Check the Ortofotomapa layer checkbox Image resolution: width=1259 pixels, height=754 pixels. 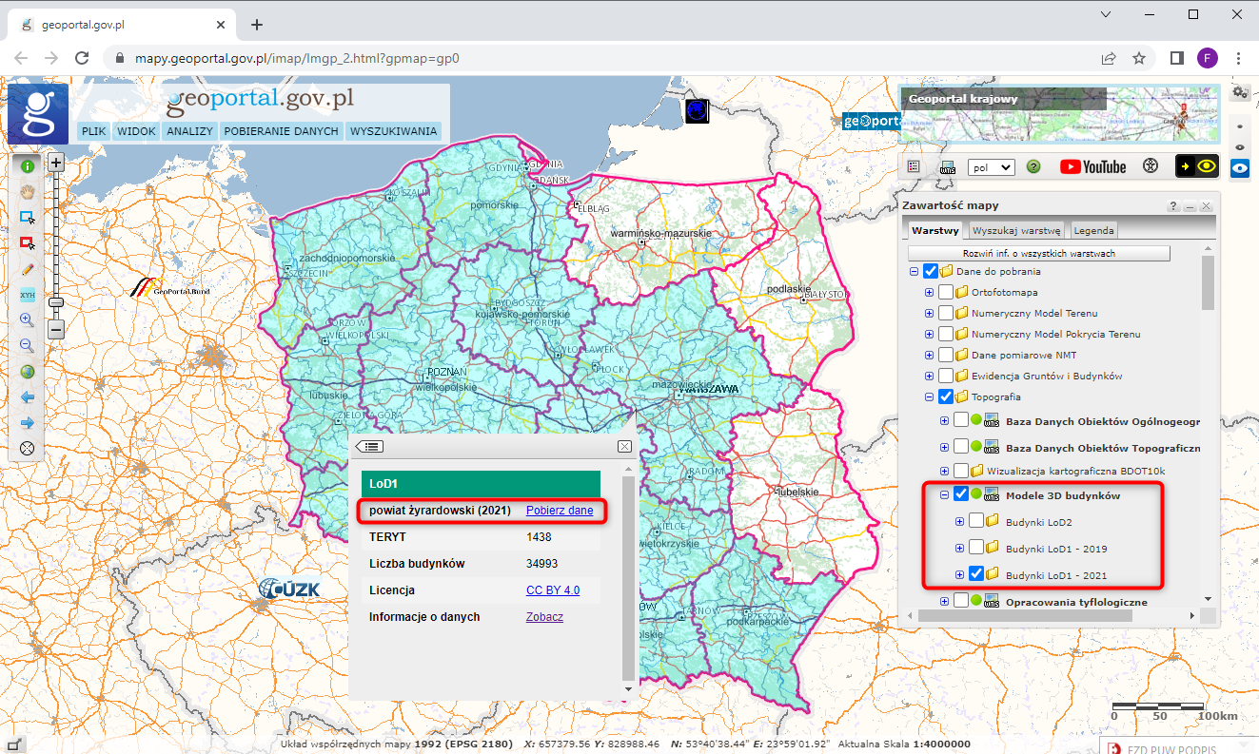(x=946, y=292)
